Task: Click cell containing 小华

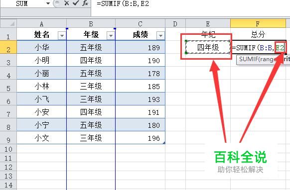Action: click(x=42, y=47)
